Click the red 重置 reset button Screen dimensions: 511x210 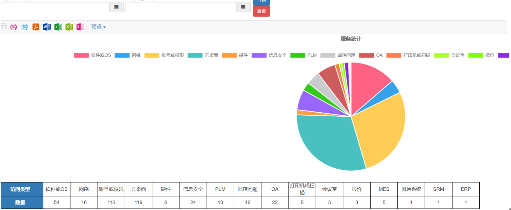click(x=261, y=11)
